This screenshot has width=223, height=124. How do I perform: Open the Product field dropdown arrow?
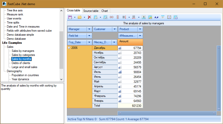tap(140, 29)
